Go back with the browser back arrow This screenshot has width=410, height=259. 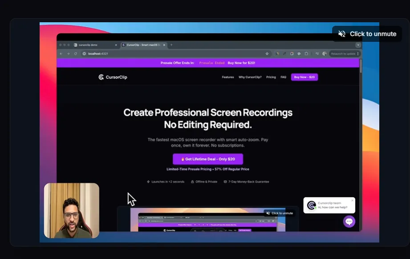point(61,53)
